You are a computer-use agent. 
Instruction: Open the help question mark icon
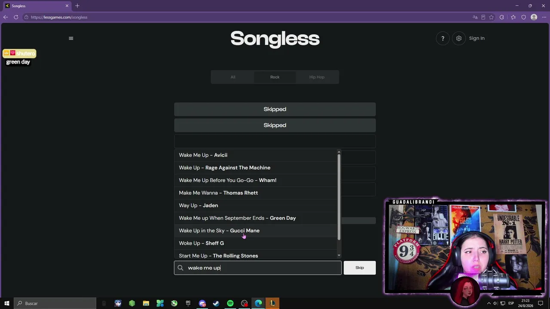pos(443,39)
